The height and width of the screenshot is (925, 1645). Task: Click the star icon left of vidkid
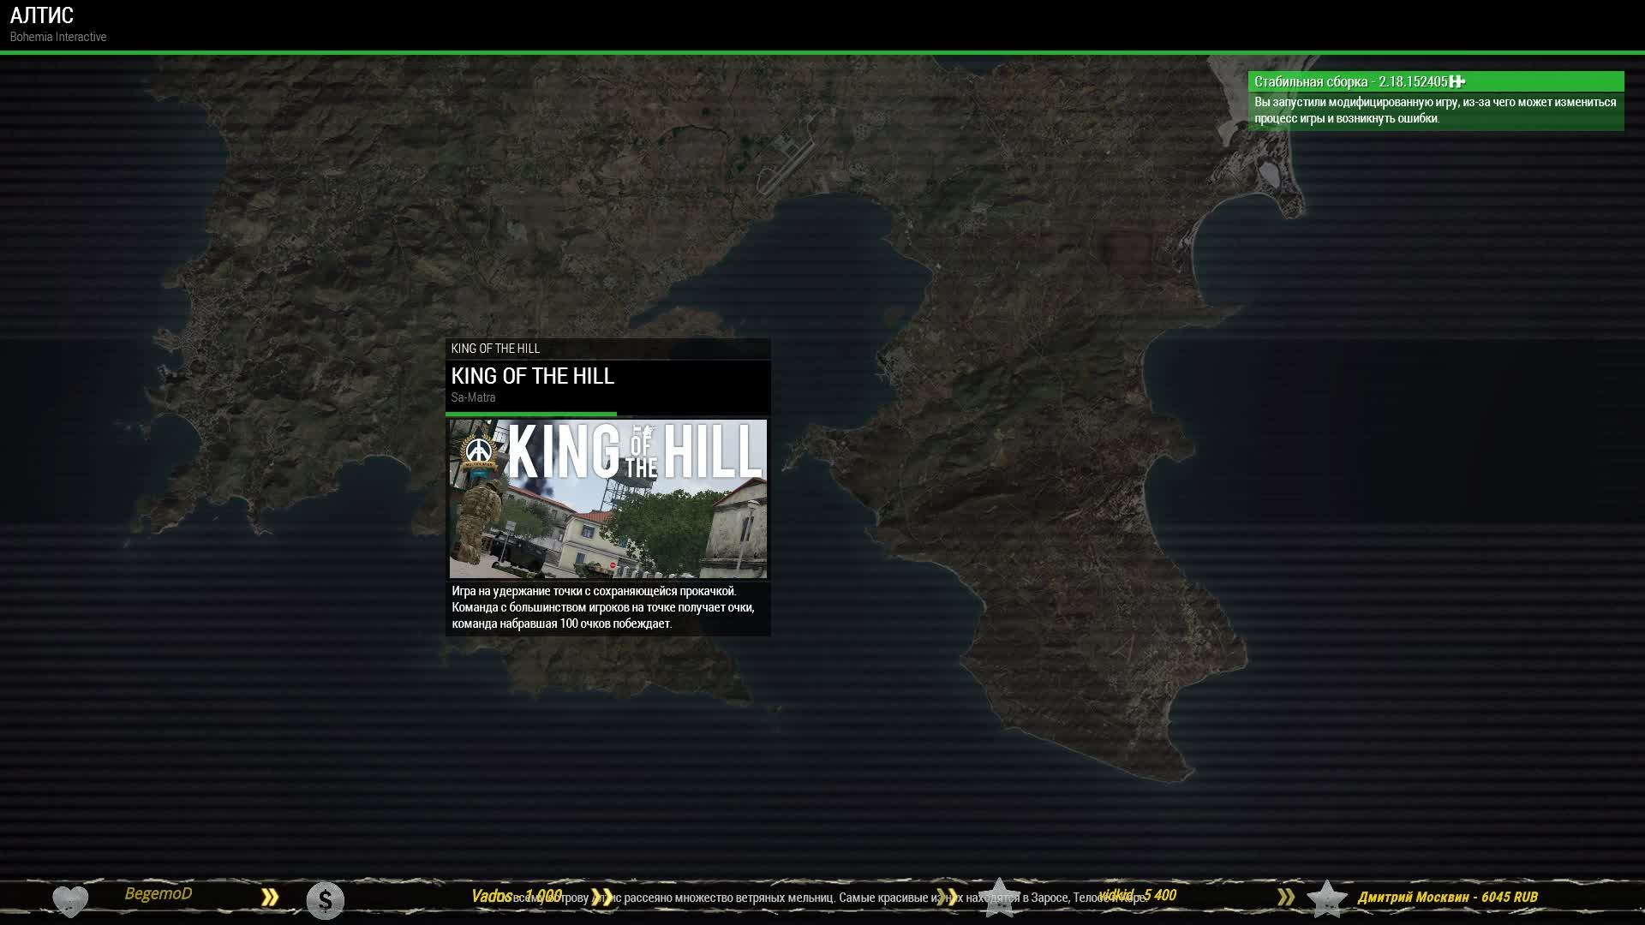(x=999, y=896)
